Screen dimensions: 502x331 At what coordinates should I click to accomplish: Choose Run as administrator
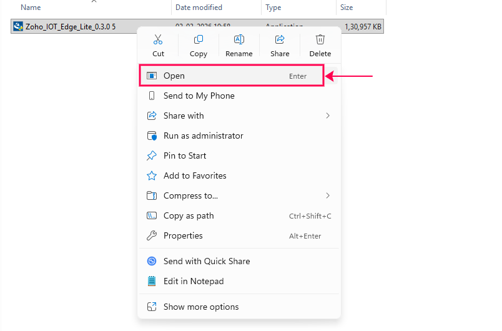[x=239, y=136]
